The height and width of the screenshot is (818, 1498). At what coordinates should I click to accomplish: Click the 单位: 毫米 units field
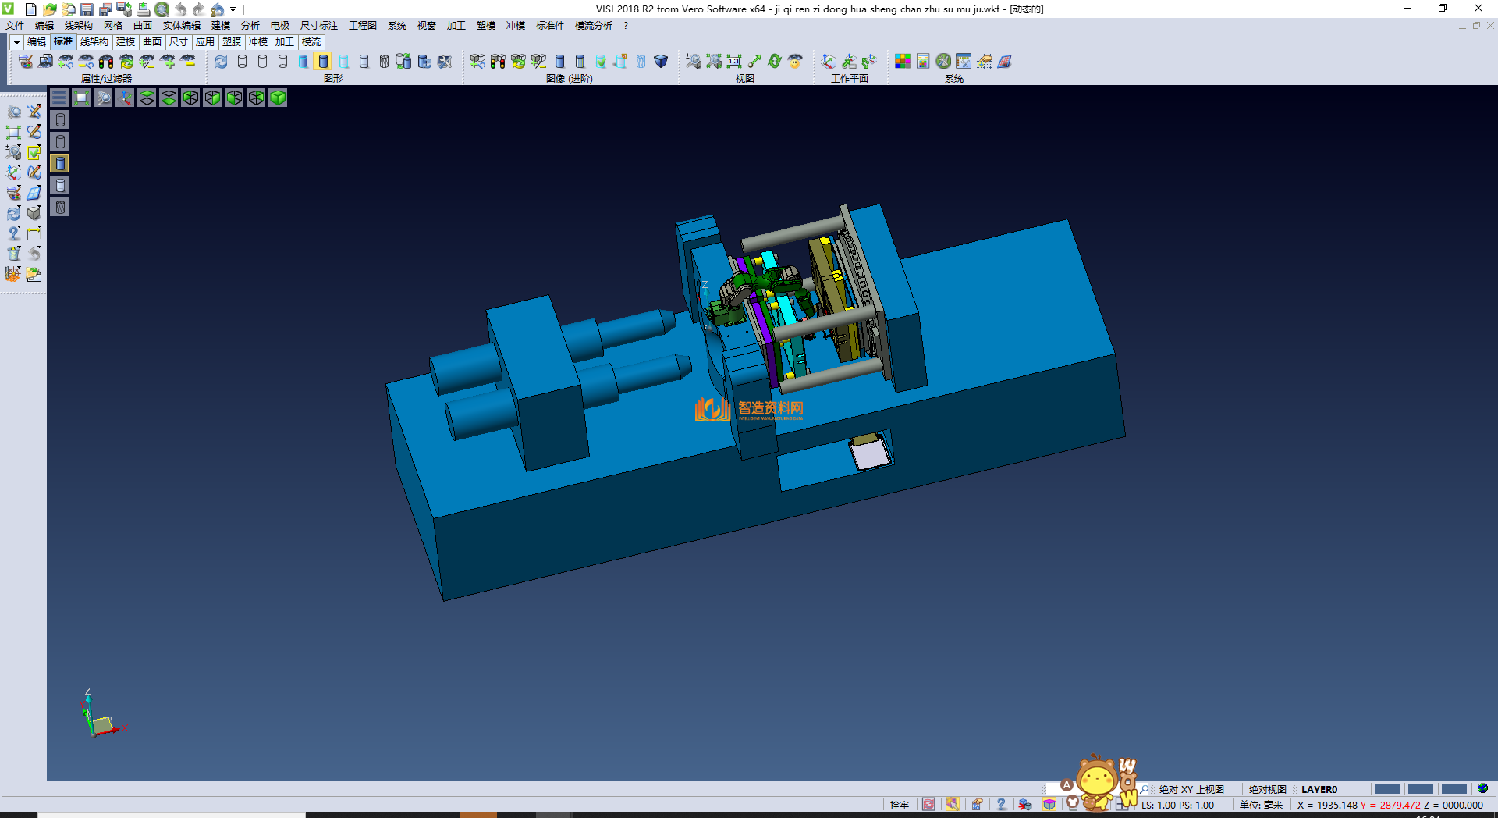click(1261, 805)
